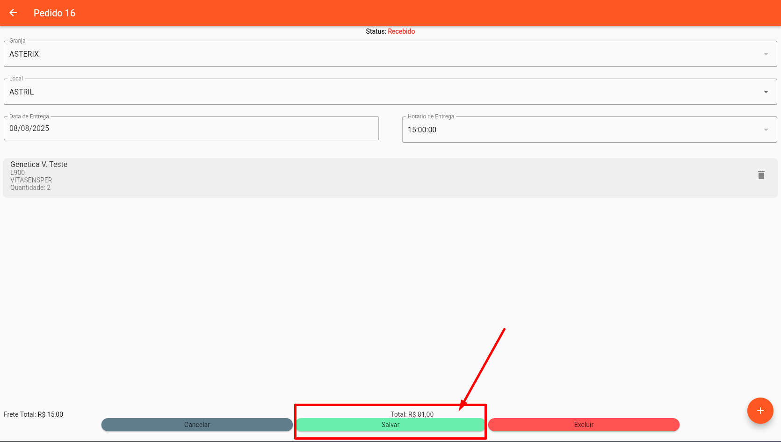Click the red Excluir button
781x442 pixels.
point(583,425)
